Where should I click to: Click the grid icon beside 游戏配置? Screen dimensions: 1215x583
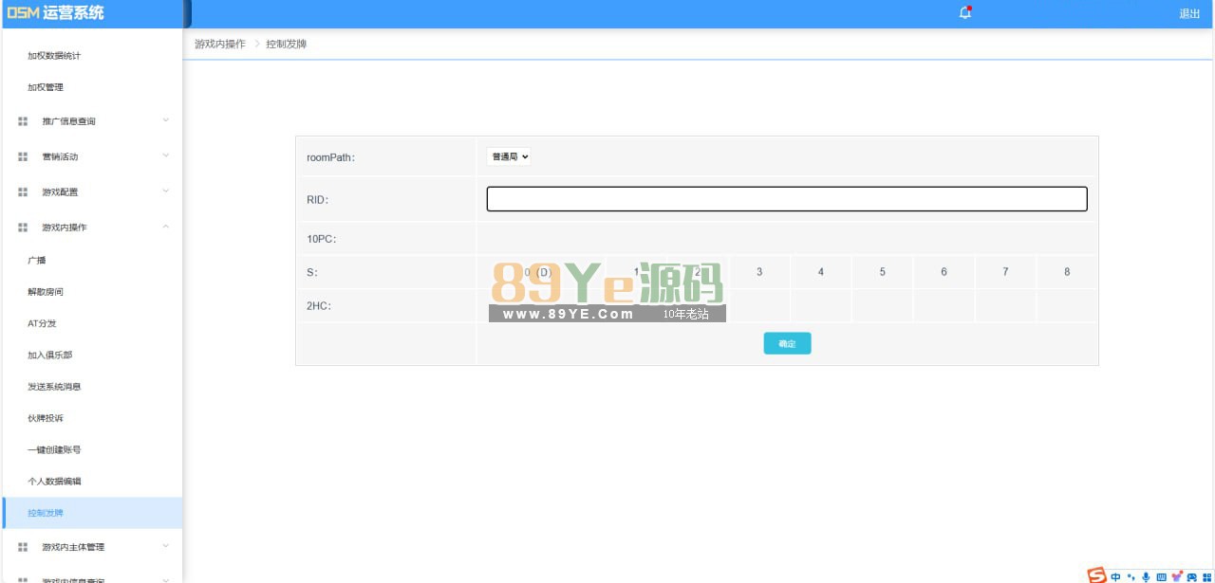(23, 192)
